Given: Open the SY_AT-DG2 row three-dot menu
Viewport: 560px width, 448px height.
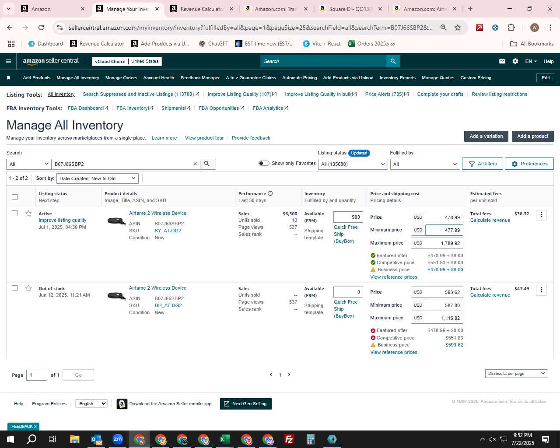Looking at the screenshot, I should [x=542, y=215].
